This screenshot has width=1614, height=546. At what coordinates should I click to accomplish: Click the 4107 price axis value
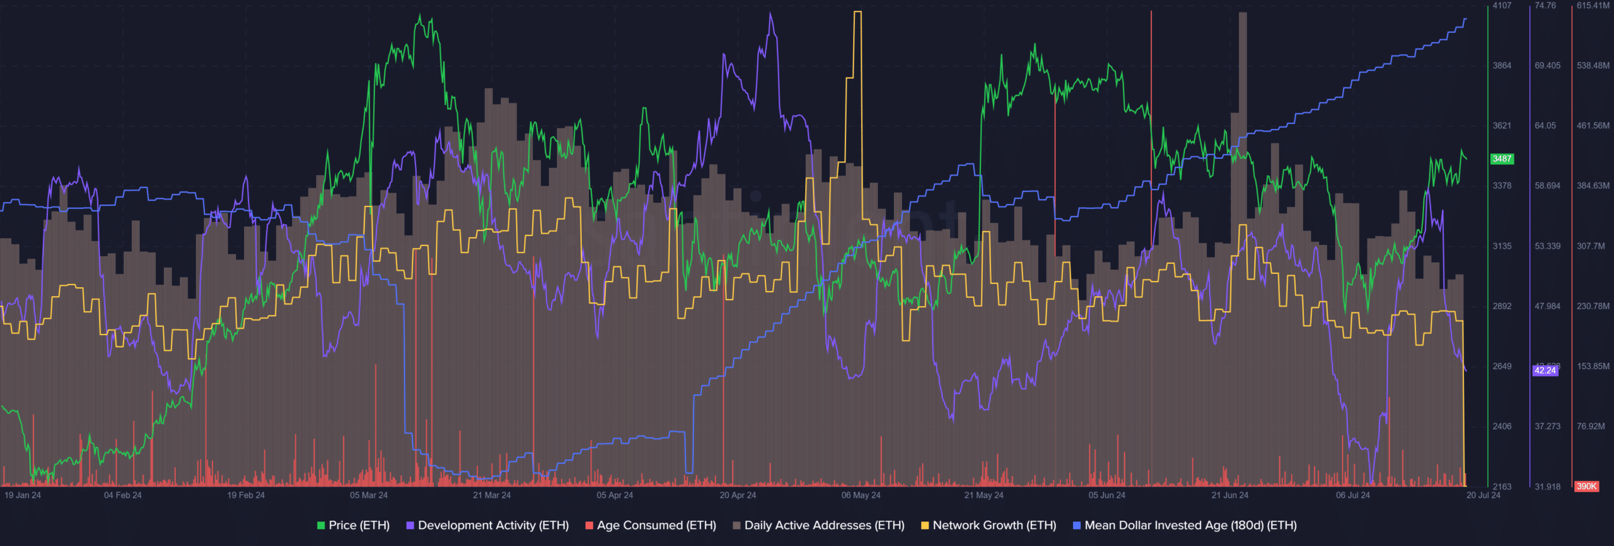coord(1502,6)
